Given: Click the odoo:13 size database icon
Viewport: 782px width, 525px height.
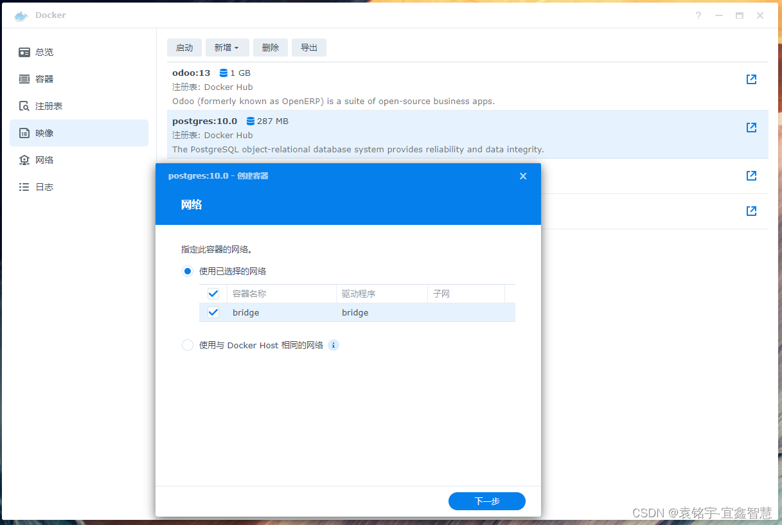Looking at the screenshot, I should [x=224, y=73].
